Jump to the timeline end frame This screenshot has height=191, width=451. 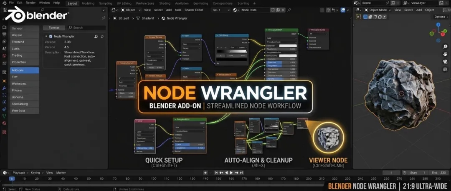[x=241, y=173]
